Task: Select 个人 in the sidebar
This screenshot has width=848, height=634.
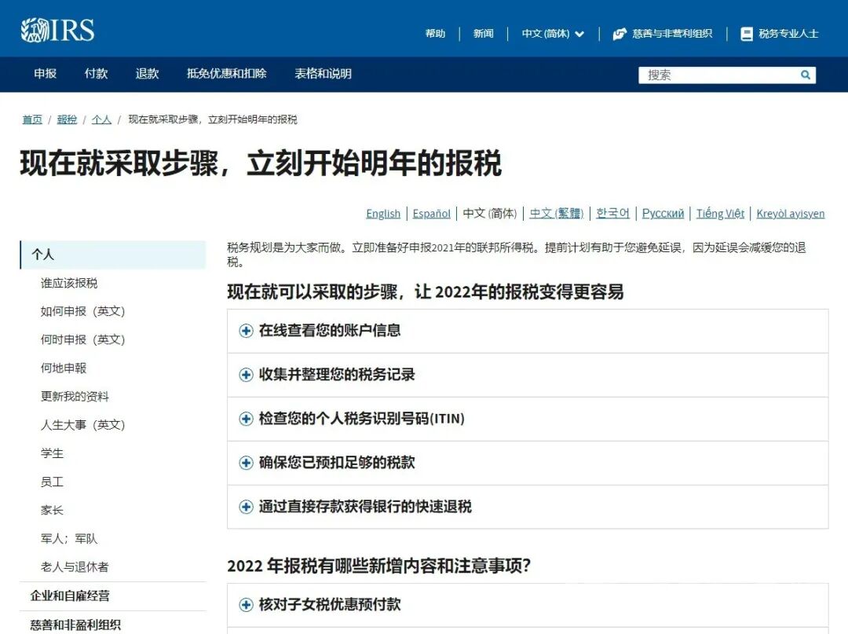Action: pyautogui.click(x=113, y=255)
